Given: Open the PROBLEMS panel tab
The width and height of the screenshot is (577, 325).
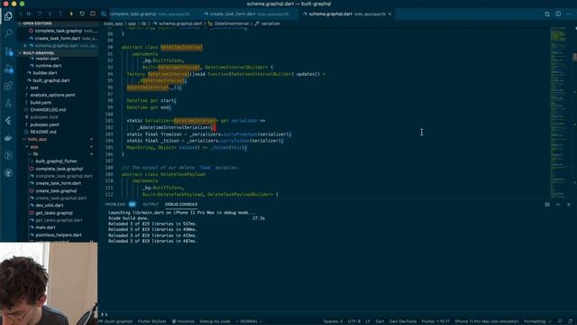Looking at the screenshot, I should coord(120,204).
